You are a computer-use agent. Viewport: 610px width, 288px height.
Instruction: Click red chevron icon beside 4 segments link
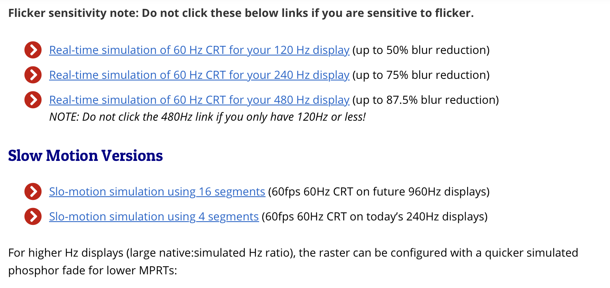coord(33,217)
